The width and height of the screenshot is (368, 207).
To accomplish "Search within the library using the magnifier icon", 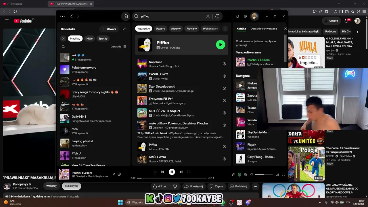I will [x=63, y=47].
